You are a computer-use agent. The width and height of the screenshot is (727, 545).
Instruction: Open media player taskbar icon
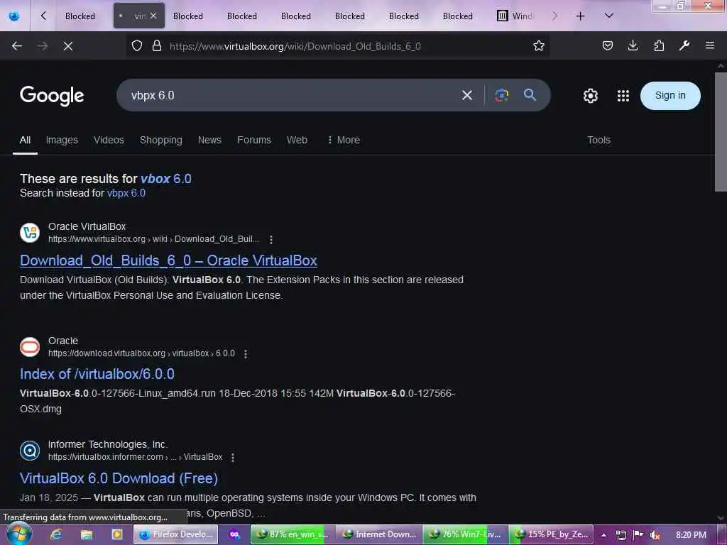(x=117, y=534)
